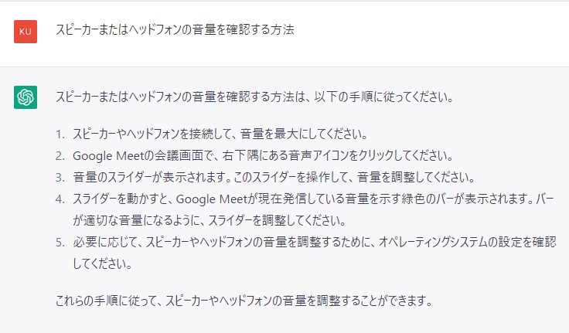Click the red KU user avatar
The height and width of the screenshot is (333, 569).
click(x=26, y=32)
